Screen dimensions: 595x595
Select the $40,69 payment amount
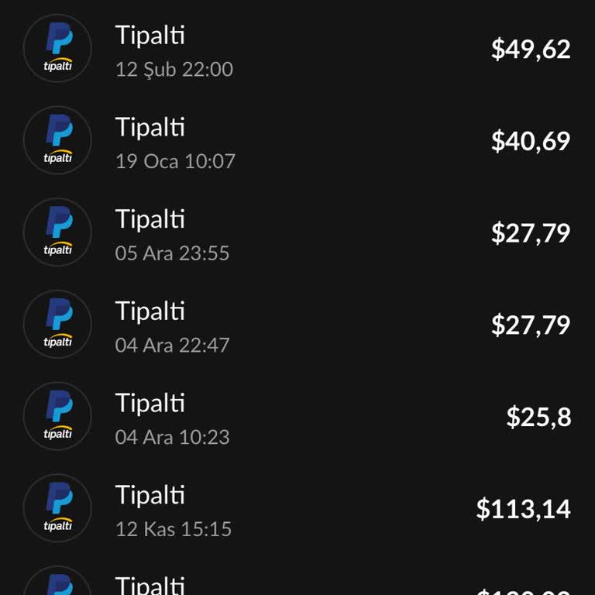[x=531, y=141]
